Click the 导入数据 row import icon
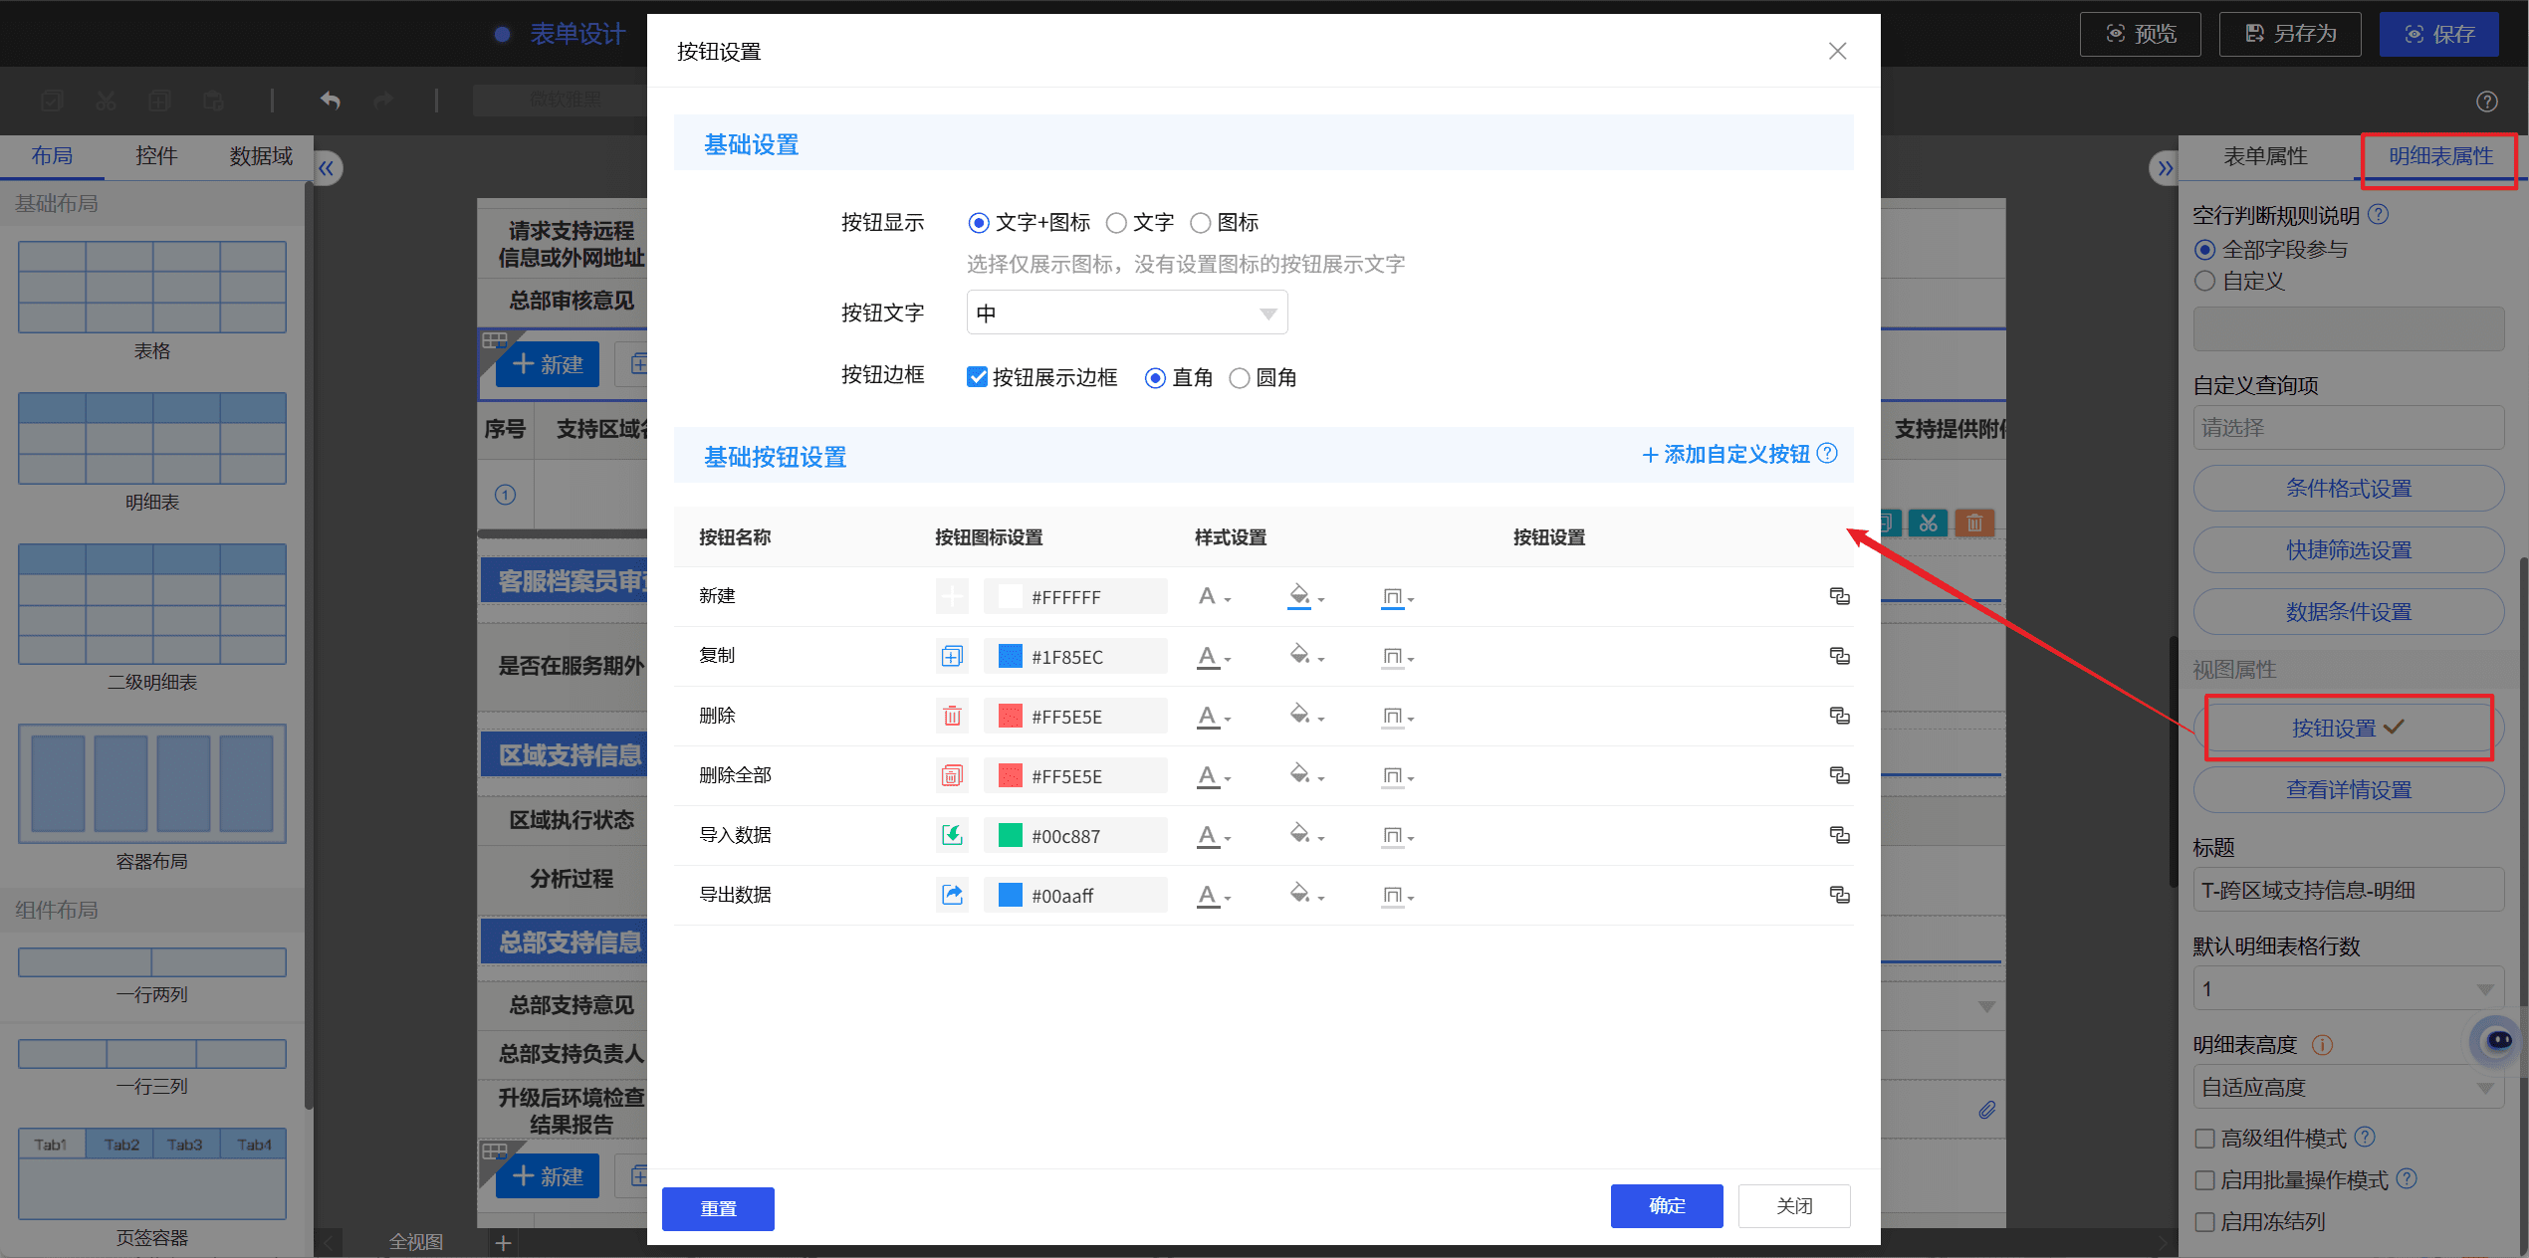The image size is (2529, 1258). [x=952, y=835]
